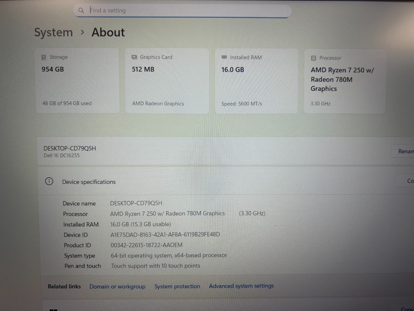This screenshot has width=414, height=311.
Task: Open the Processor AMD Ryzen 7 card
Action: point(345,81)
